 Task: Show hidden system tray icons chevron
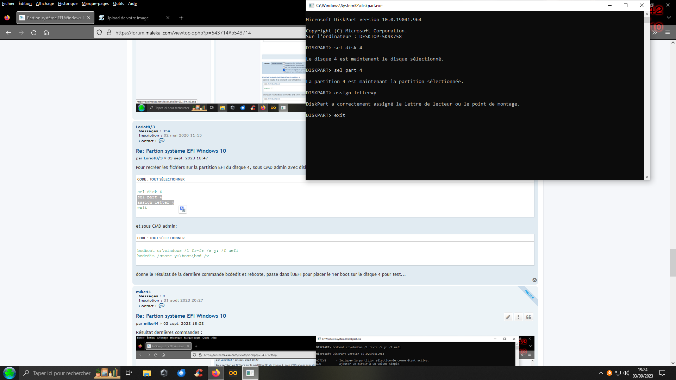pos(601,373)
